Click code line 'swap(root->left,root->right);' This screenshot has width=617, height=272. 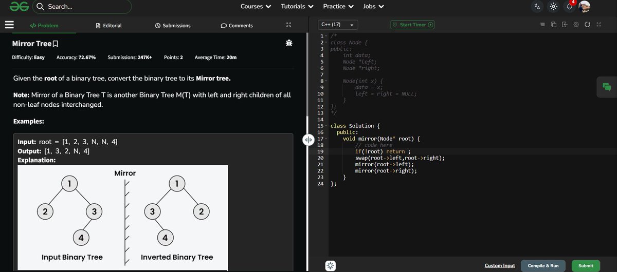(400, 158)
